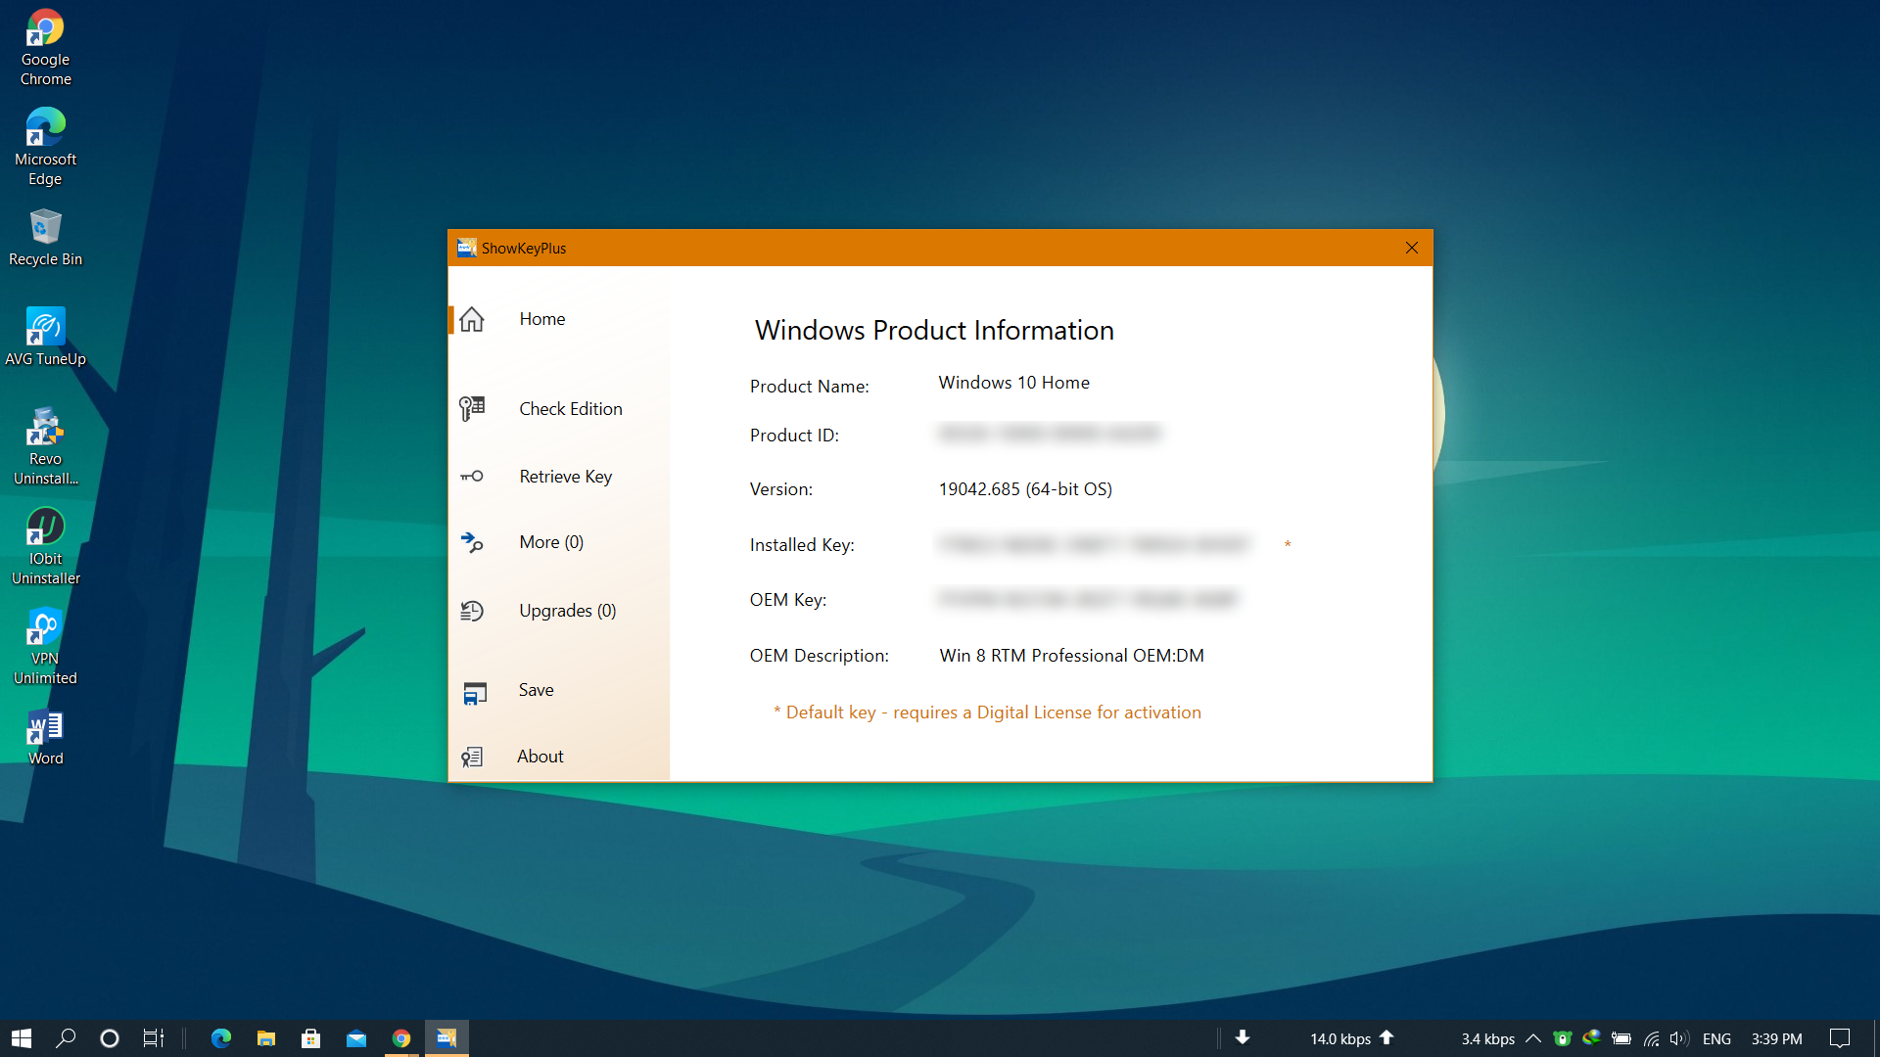Click the ENG language indicator
1880x1057 pixels.
tap(1716, 1038)
